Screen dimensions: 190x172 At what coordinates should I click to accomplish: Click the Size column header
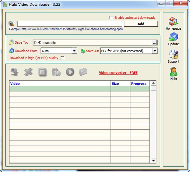(120, 83)
